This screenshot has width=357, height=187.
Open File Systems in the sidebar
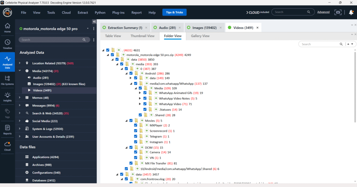7,80
